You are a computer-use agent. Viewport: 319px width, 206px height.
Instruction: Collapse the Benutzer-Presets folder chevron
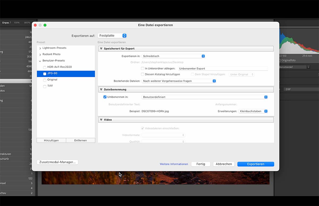pos(40,61)
